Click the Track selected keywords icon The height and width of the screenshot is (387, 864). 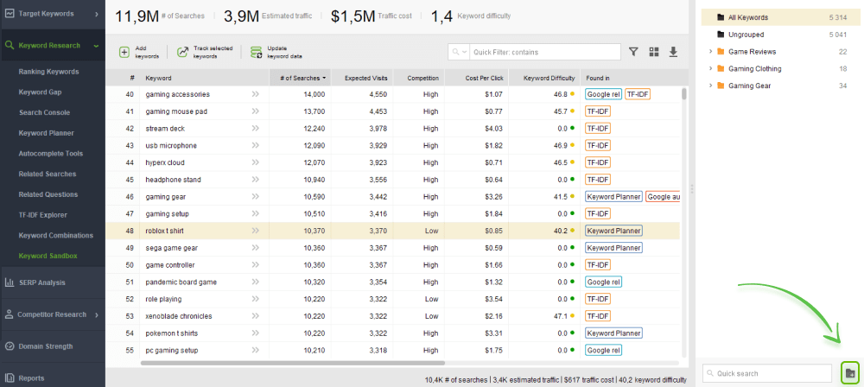(x=182, y=52)
